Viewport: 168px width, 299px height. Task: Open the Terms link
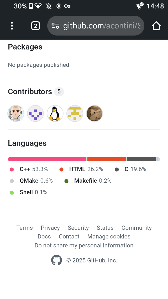[x=24, y=228]
